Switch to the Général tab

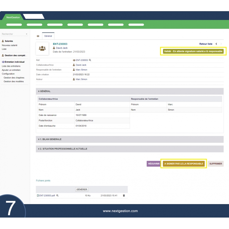(48, 36)
